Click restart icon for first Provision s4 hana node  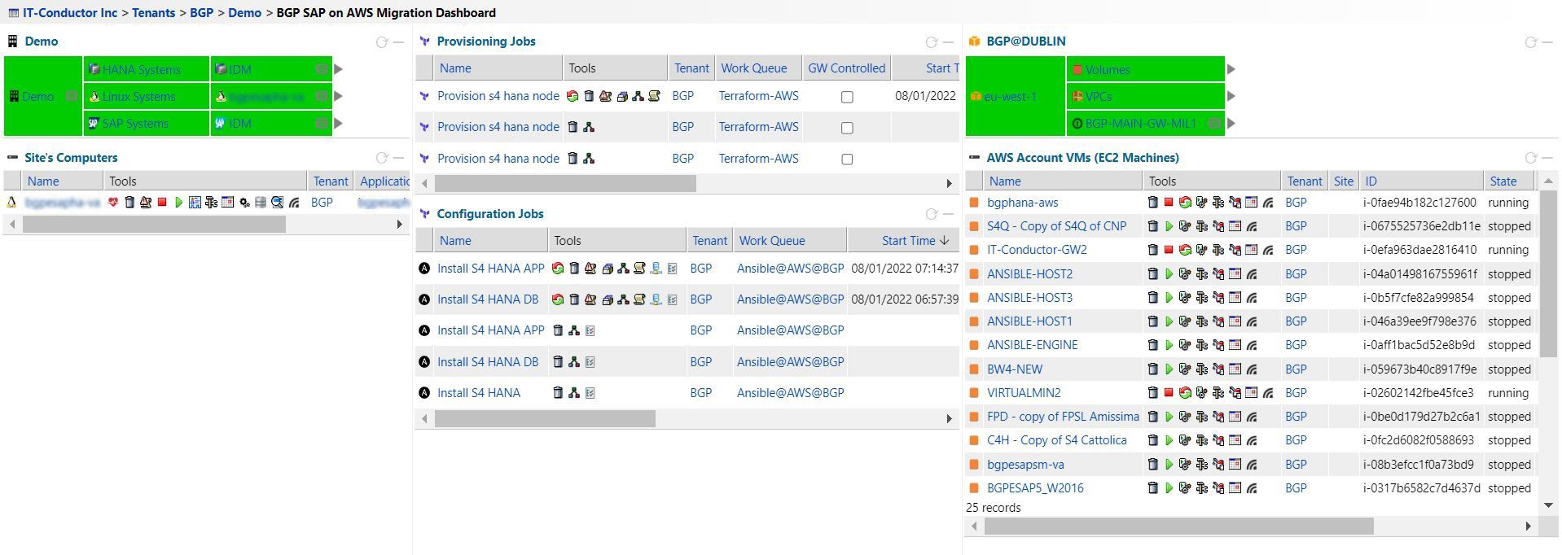pos(573,96)
